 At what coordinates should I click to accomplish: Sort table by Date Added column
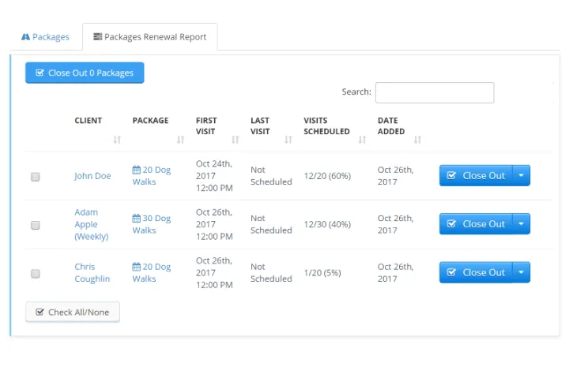tap(417, 140)
